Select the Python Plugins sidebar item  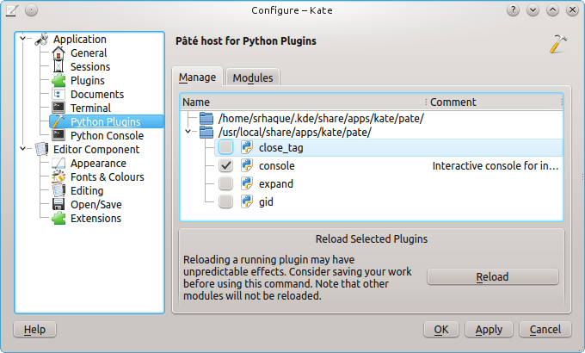tap(107, 121)
